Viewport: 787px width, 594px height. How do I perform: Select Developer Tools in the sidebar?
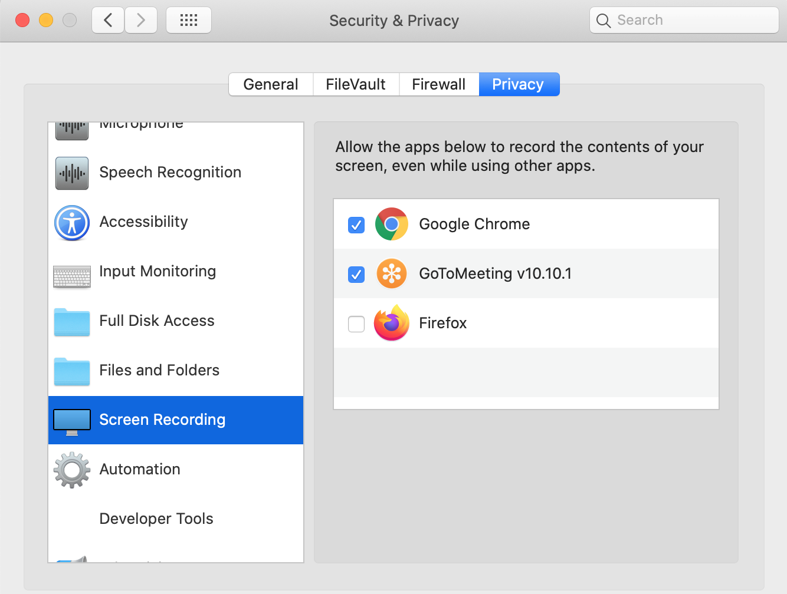pyautogui.click(x=176, y=519)
